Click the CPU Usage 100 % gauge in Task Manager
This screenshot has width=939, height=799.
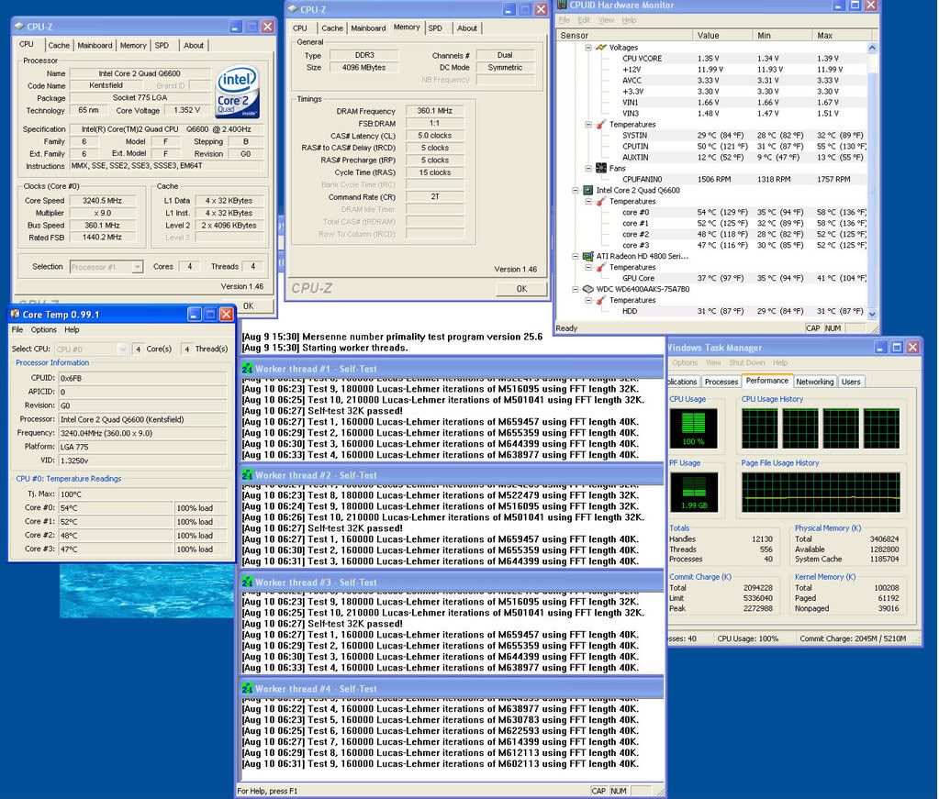tap(694, 428)
